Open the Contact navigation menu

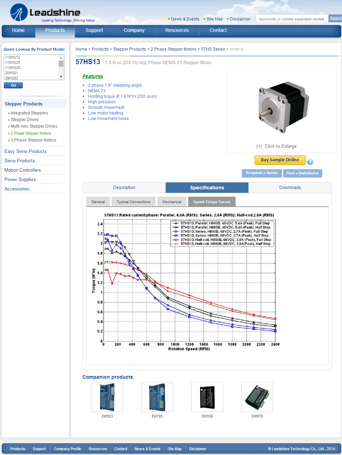pos(218,31)
